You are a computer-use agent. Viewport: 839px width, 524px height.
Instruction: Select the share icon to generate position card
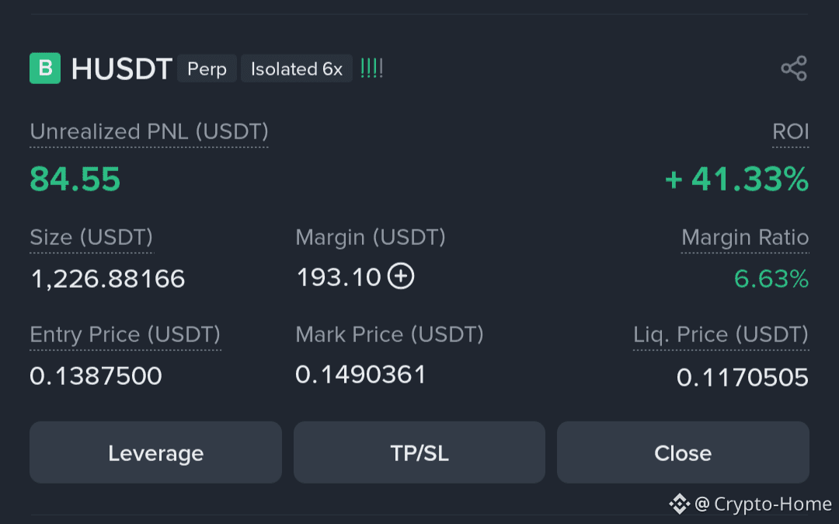(795, 68)
